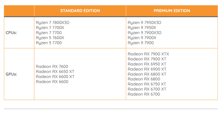The image size is (222, 116).
Task: Click the Ryzen 7 7700X entry
Action: click(50, 28)
